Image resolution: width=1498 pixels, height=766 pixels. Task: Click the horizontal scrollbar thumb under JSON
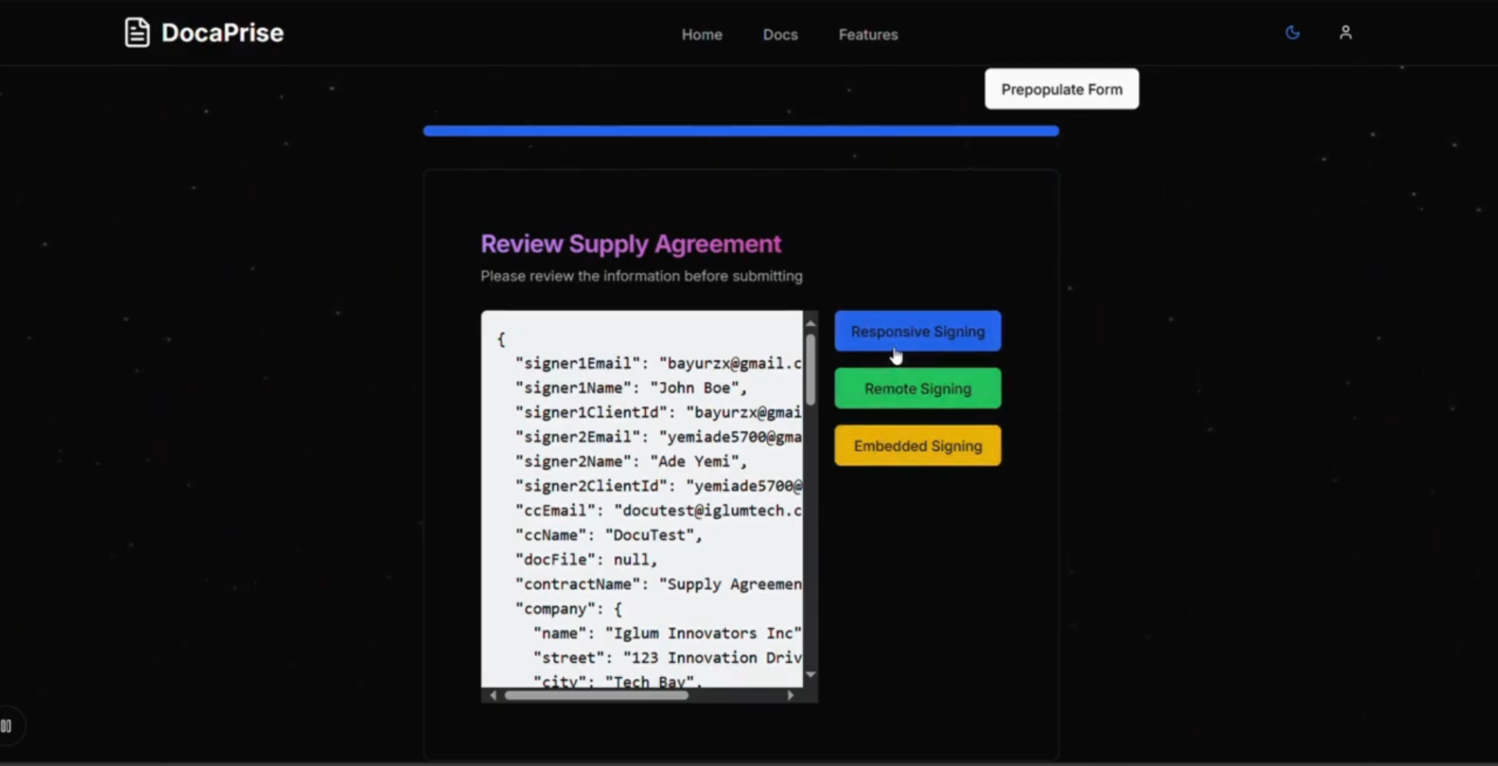[597, 695]
